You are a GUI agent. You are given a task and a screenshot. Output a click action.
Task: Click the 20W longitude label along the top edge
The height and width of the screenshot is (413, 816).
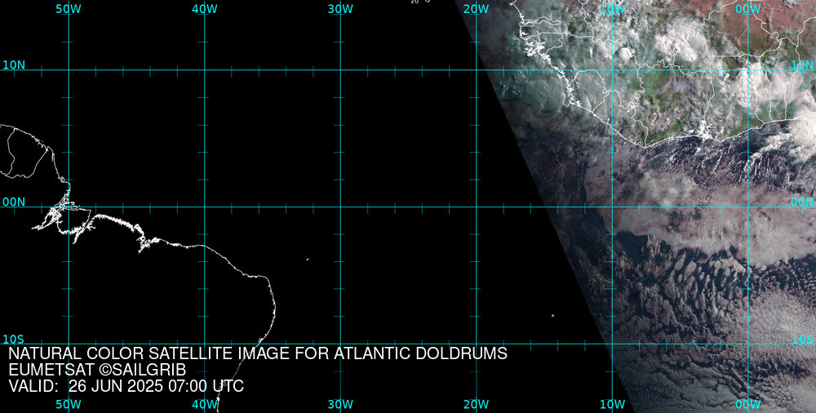[x=477, y=9]
